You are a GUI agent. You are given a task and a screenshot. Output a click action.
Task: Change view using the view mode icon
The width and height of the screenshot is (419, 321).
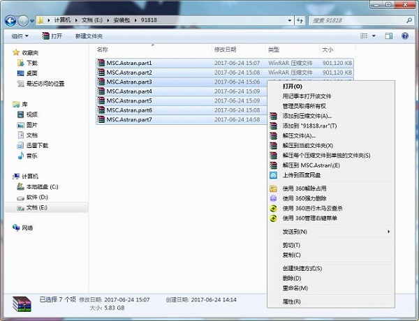[364, 36]
